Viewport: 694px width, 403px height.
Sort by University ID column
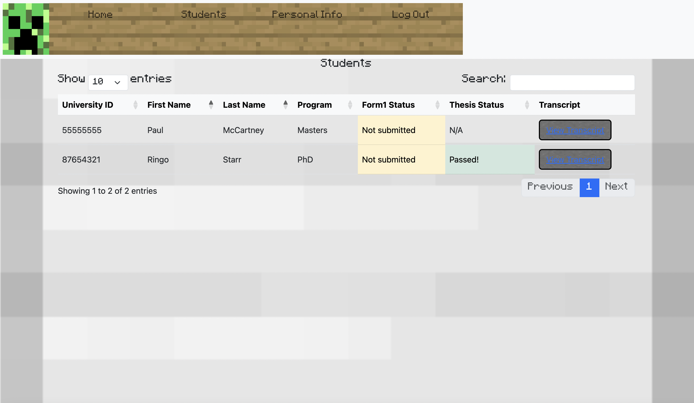[x=100, y=105]
